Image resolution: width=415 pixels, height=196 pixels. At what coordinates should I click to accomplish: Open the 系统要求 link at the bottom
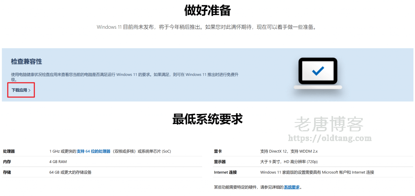point(291,187)
